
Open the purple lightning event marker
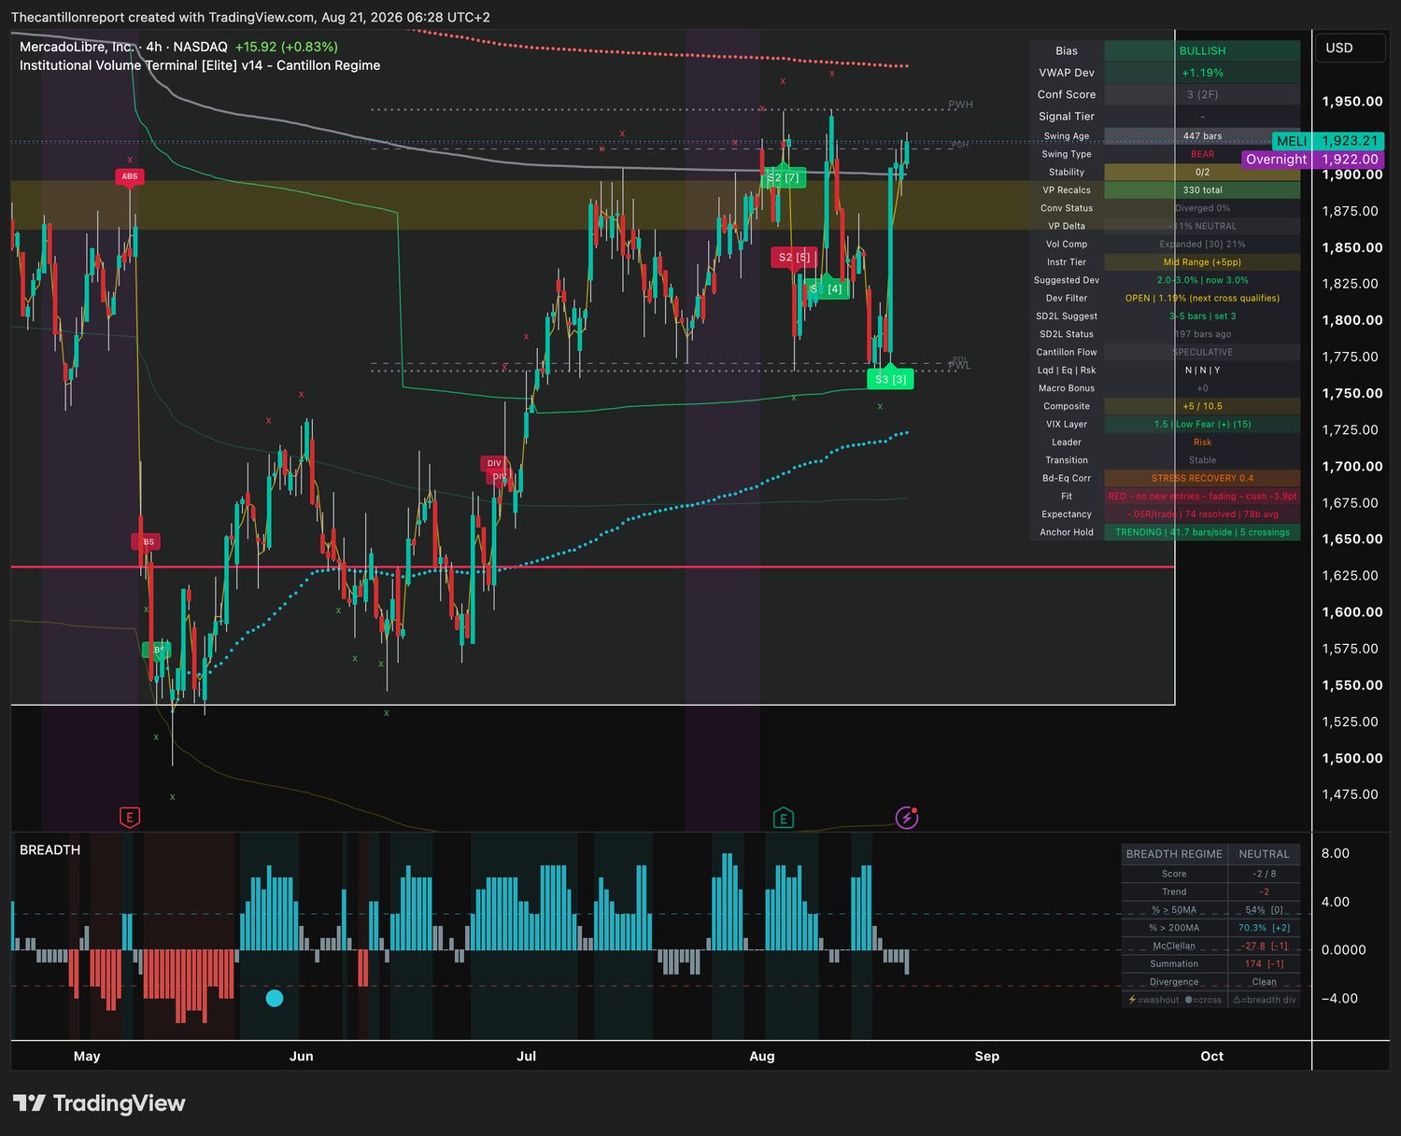click(x=907, y=818)
